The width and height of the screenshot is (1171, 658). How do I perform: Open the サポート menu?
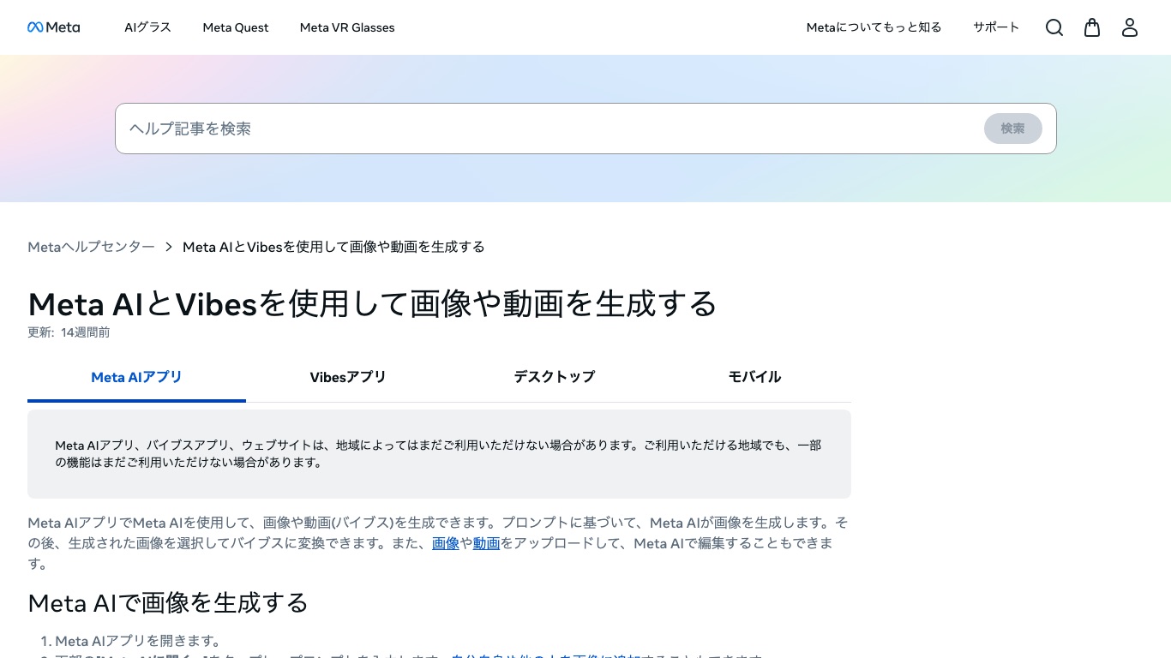click(x=996, y=27)
